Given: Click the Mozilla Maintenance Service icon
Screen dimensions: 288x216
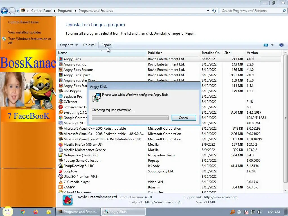Looking at the screenshot, I should [x=61, y=150].
